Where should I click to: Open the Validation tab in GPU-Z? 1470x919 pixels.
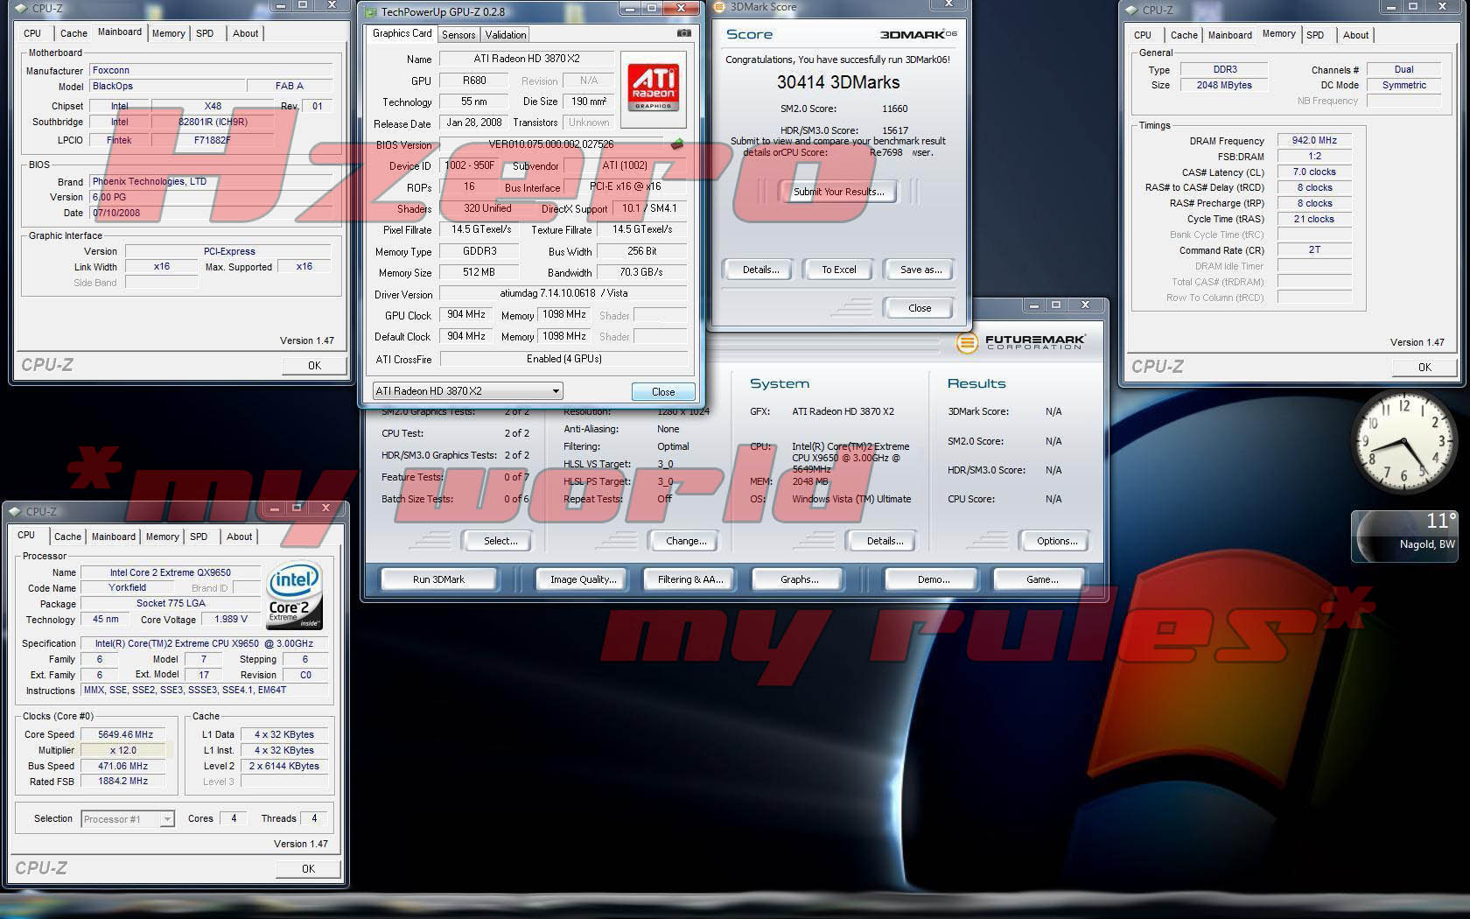506,34
